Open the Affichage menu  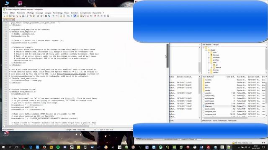click(30, 13)
